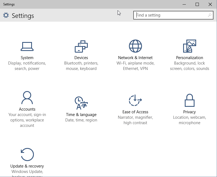217x177 pixels.
Task: Open Update & recovery circular arrow icon
Action: (x=27, y=155)
